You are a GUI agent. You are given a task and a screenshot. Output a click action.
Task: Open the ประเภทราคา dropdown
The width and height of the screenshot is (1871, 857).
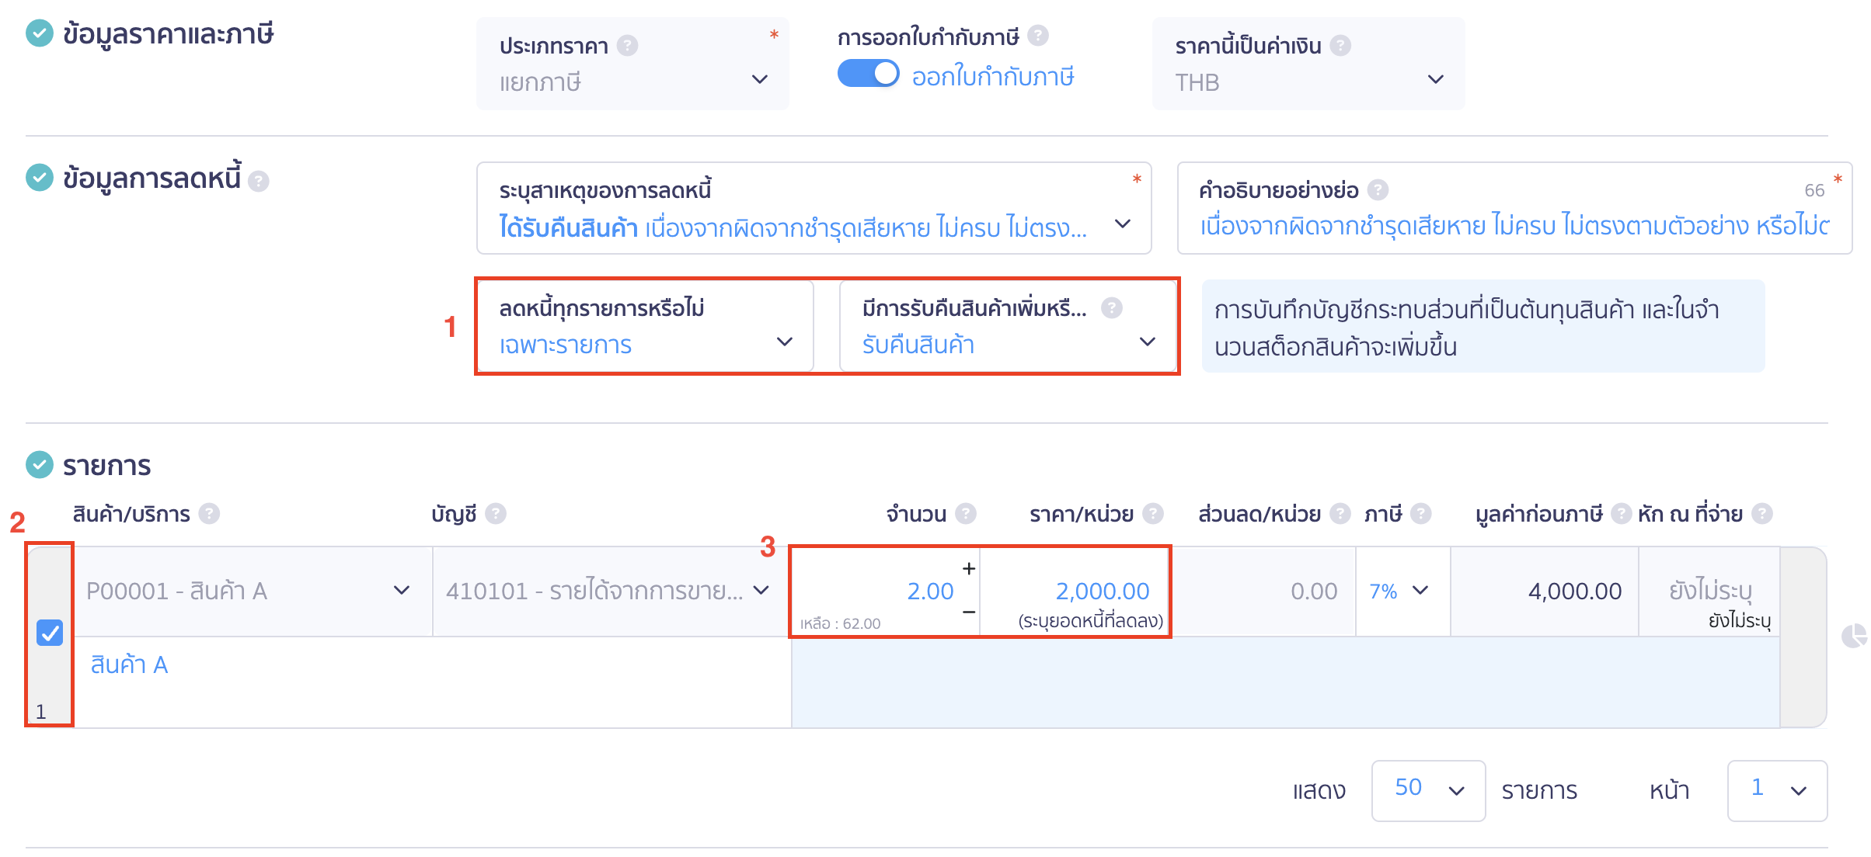point(632,64)
